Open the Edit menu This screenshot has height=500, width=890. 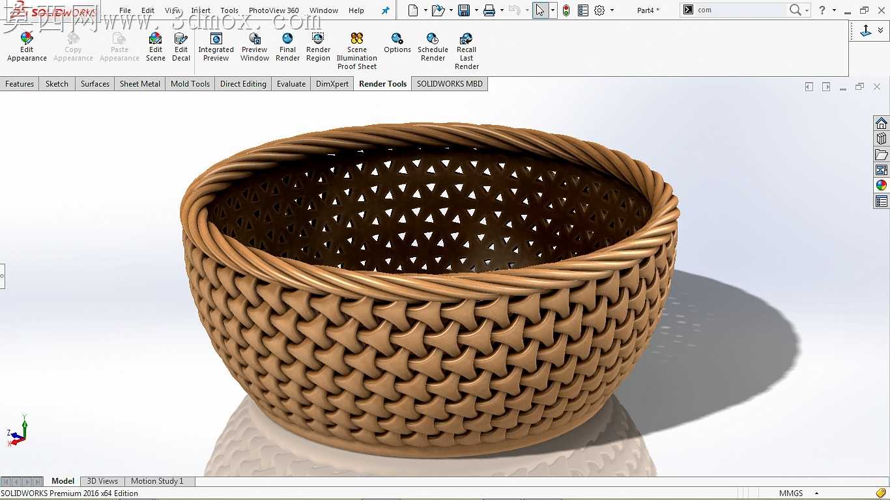point(148,10)
